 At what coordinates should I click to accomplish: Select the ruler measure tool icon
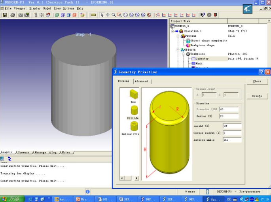coord(93,15)
